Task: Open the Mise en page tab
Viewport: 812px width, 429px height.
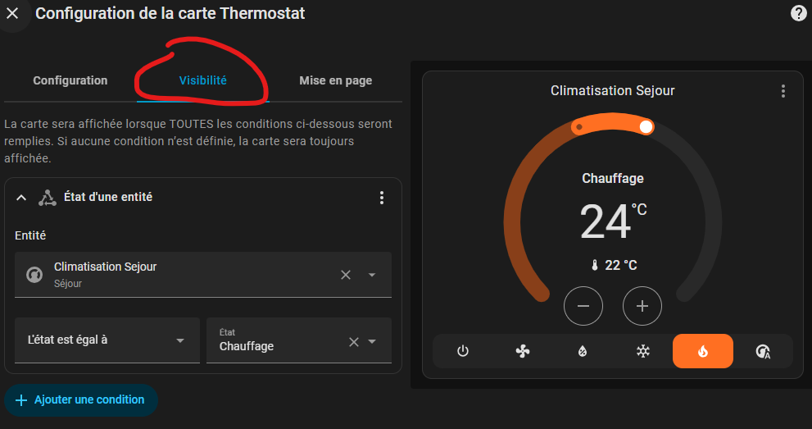Action: tap(335, 80)
